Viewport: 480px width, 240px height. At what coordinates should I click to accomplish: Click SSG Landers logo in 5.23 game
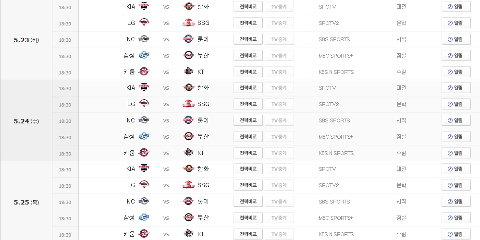(x=188, y=23)
